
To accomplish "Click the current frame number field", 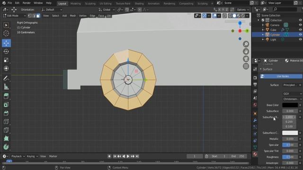I will coord(195,156).
